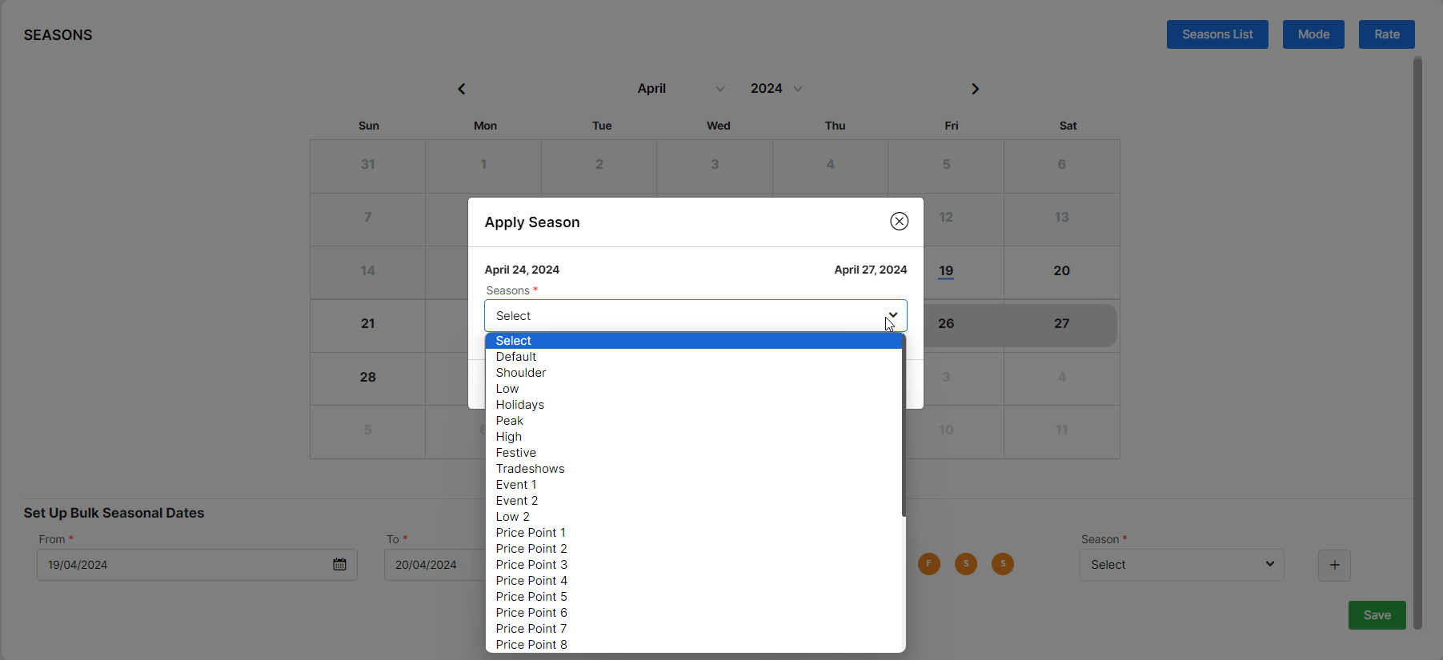Screen dimensions: 1443x660
Task: Choose the Shoulder season option
Action: click(521, 373)
